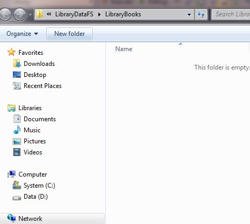250x224 pixels.
Task: Click the System (C:) drive icon
Action: [x=17, y=185]
